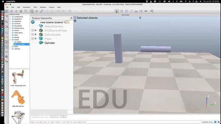Click the Floor shape icon in hierarchy
221x124 pixels.
point(41,38)
